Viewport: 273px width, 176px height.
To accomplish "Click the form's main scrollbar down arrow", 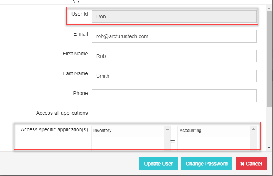I will pos(269,148).
